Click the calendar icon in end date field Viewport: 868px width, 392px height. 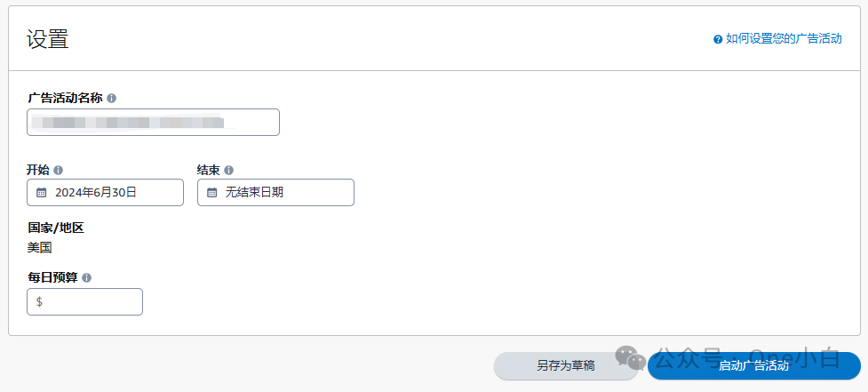211,192
